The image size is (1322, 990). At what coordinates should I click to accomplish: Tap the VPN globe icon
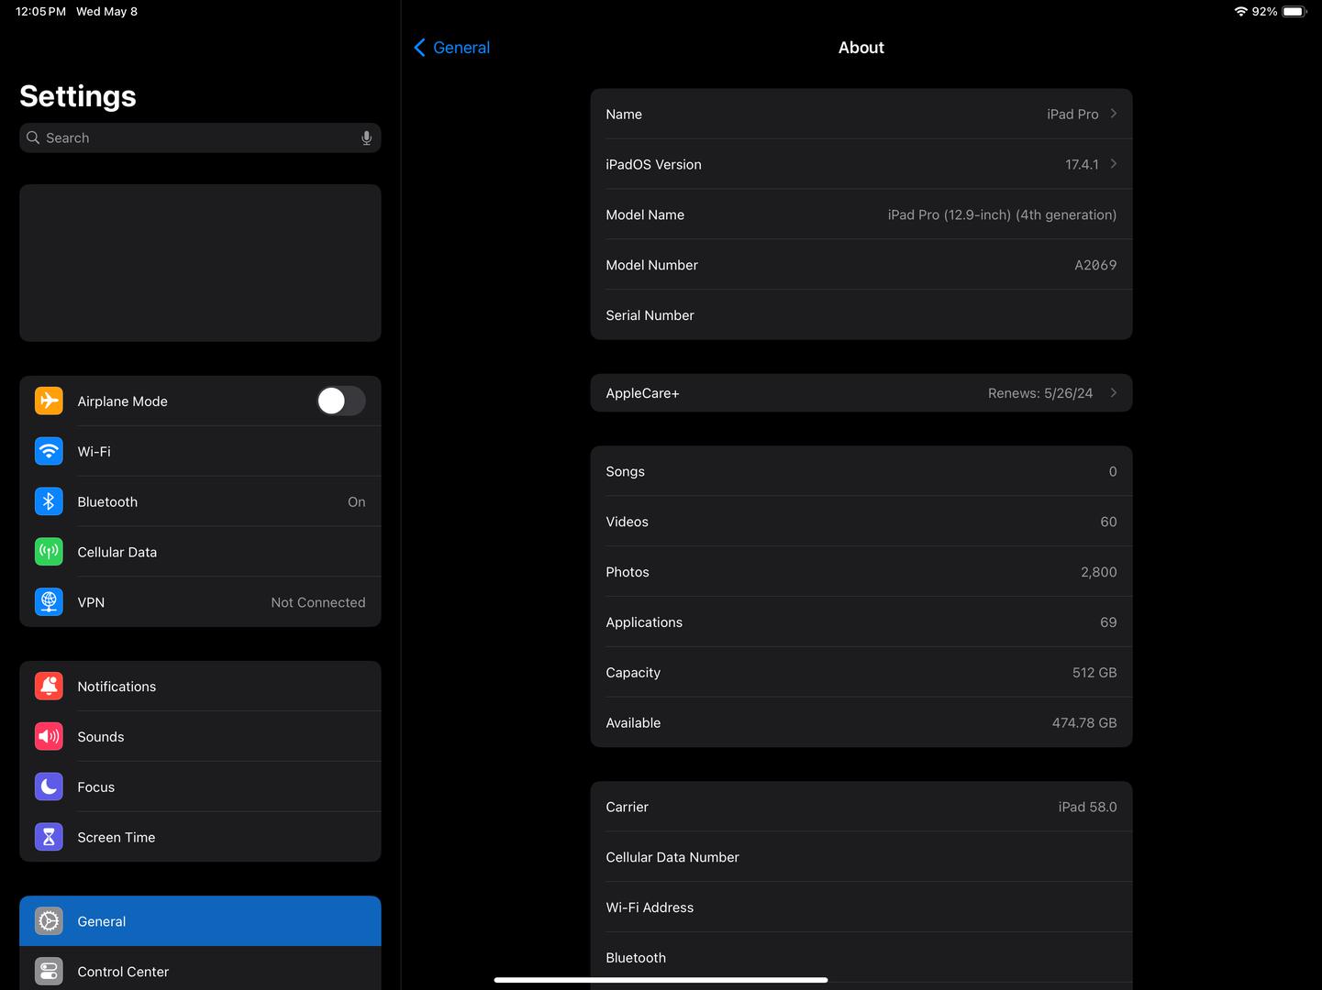(49, 602)
